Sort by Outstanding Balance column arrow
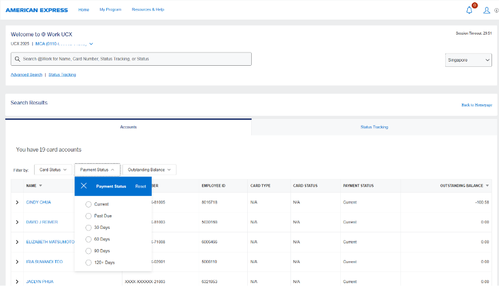Image resolution: width=499 pixels, height=286 pixels. pos(488,186)
